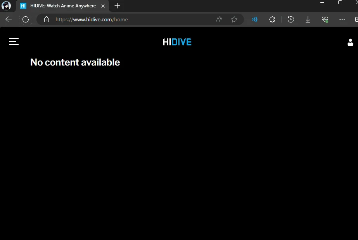358x240 pixels.
Task: Open the Settings and more ellipsis menu
Action: [342, 19]
